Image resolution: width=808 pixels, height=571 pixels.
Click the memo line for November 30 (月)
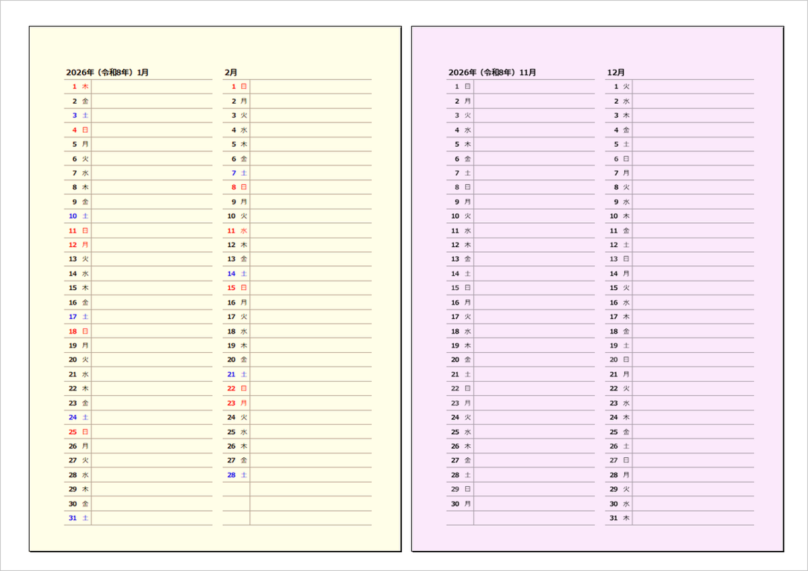(533, 504)
